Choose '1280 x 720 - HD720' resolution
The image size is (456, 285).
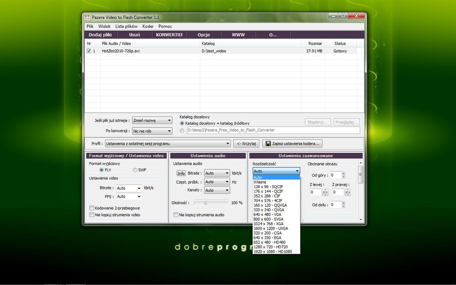click(x=276, y=247)
